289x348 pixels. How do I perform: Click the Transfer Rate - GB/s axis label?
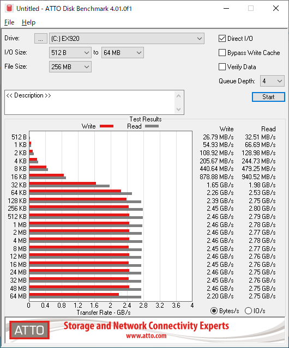(104, 313)
